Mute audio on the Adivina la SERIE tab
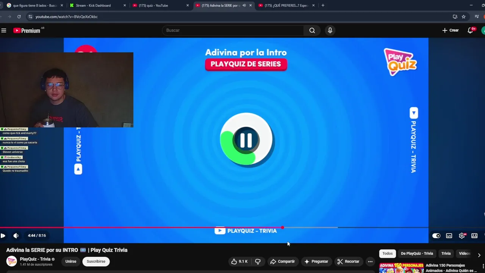Viewport: 485px width, 273px height. coord(244,5)
